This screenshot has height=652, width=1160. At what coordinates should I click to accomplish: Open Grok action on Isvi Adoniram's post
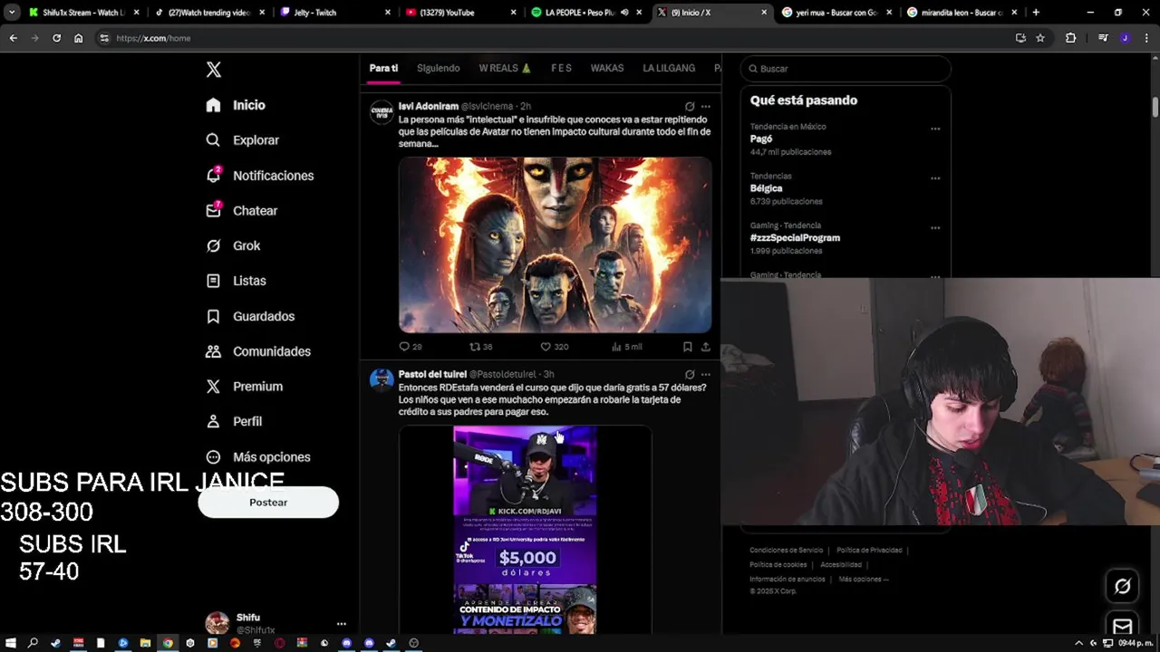click(x=690, y=107)
